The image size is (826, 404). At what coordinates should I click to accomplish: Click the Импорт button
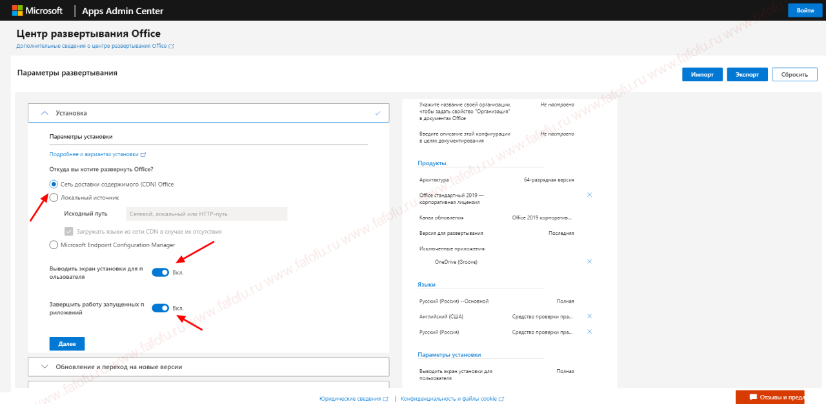tap(702, 74)
